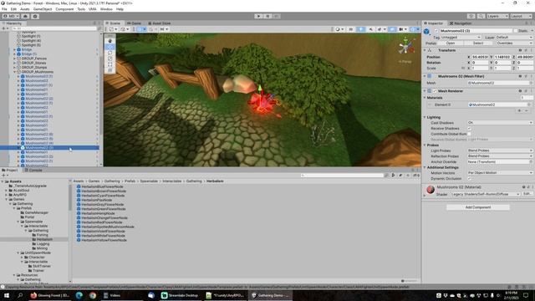Click the Step frame button
The width and height of the screenshot is (535, 301).
(277, 16)
